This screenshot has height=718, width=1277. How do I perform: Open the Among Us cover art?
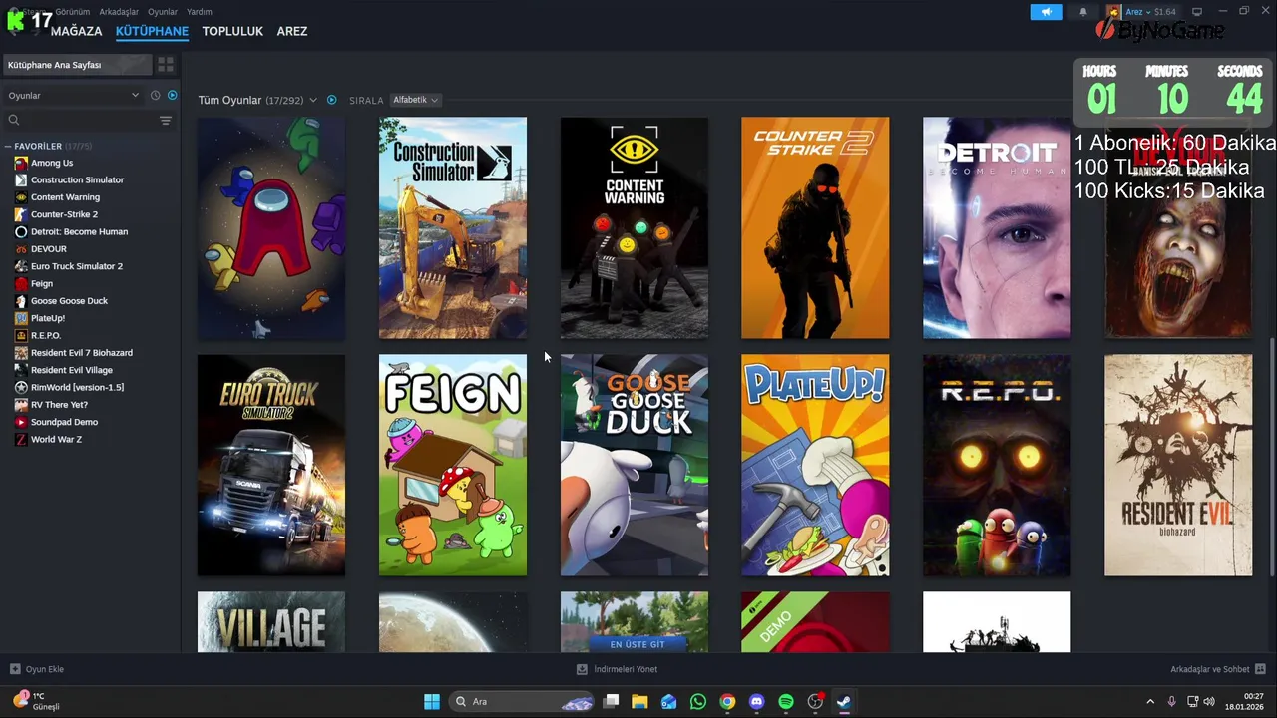(x=271, y=228)
